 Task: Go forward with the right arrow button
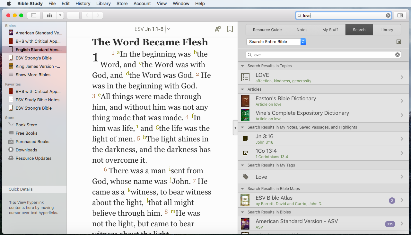[98, 15]
